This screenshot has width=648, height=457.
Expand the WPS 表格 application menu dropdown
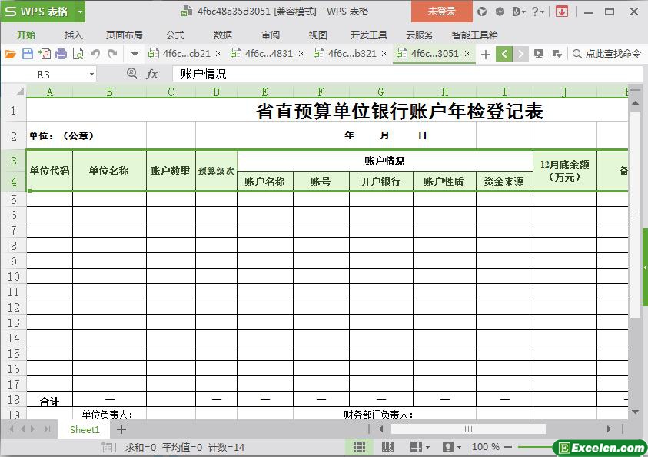80,12
